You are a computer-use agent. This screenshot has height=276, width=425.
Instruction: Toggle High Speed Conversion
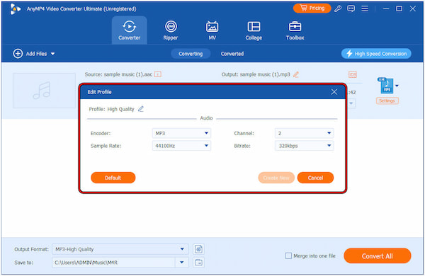376,54
